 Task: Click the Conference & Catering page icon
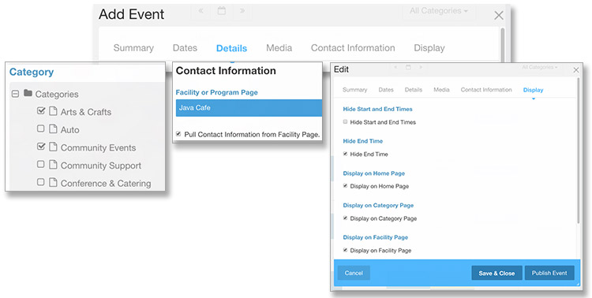(x=53, y=182)
